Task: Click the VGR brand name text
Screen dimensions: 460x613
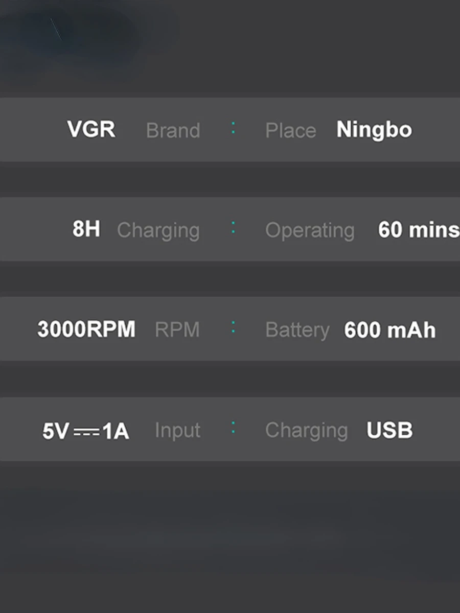Action: pos(91,130)
